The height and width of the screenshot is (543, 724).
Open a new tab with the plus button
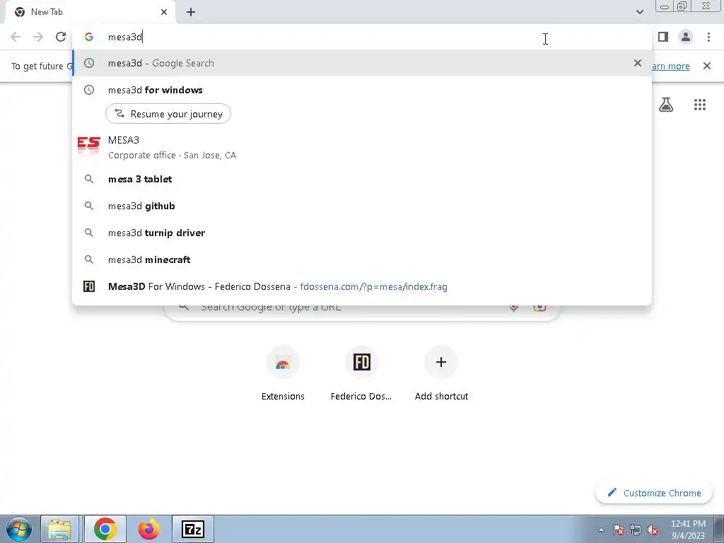pos(191,12)
